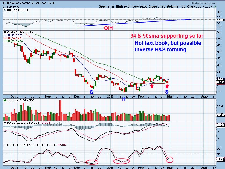Click the Close 34.86 value in header

click(157, 6)
